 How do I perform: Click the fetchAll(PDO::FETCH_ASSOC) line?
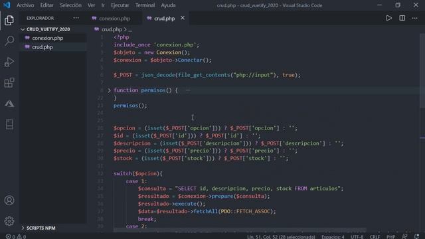tap(207, 211)
